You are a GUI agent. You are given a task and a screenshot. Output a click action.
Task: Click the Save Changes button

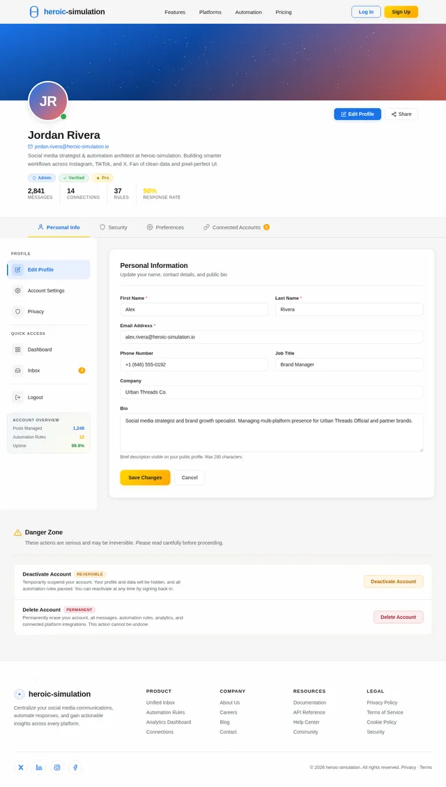145,477
